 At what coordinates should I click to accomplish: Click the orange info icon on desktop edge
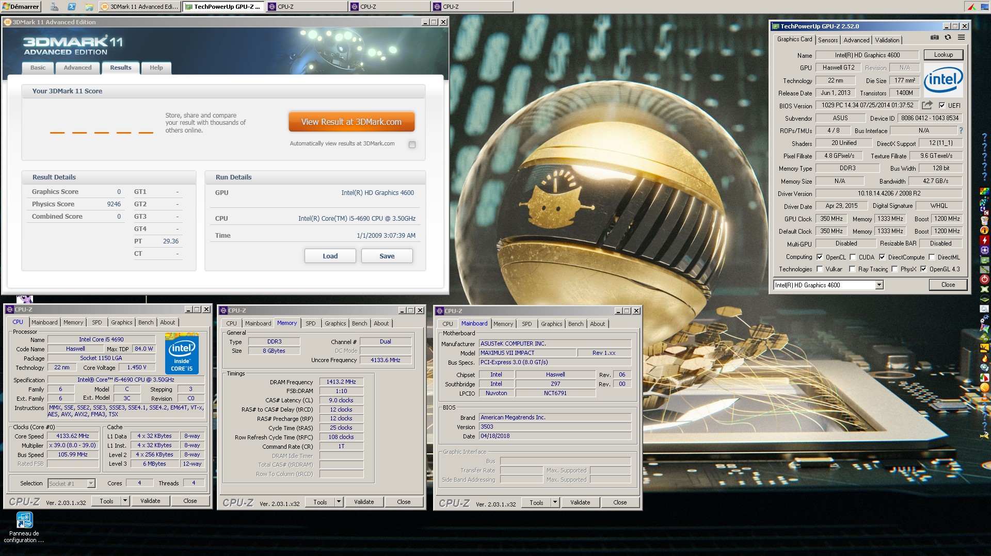click(x=985, y=230)
